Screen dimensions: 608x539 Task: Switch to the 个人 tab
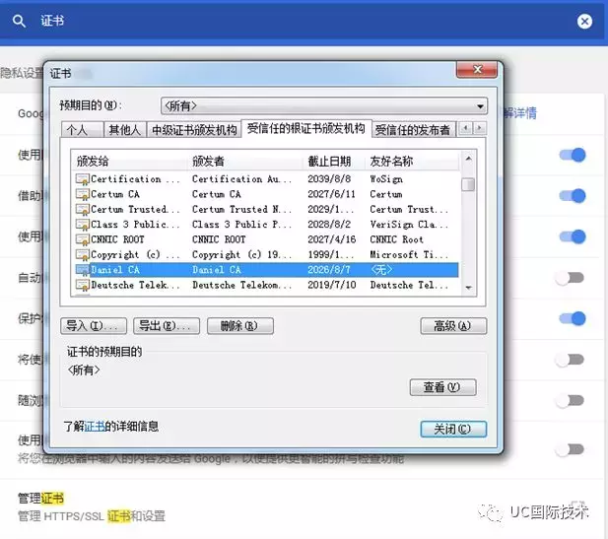tap(82, 129)
